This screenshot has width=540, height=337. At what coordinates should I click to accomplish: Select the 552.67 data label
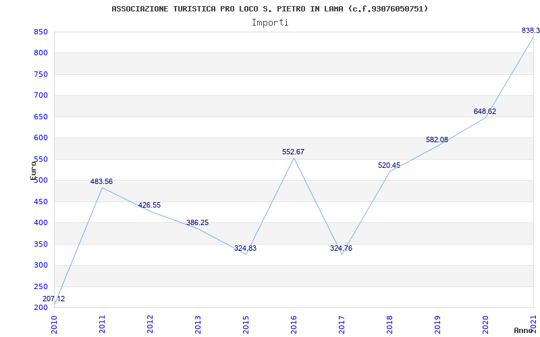click(x=293, y=152)
